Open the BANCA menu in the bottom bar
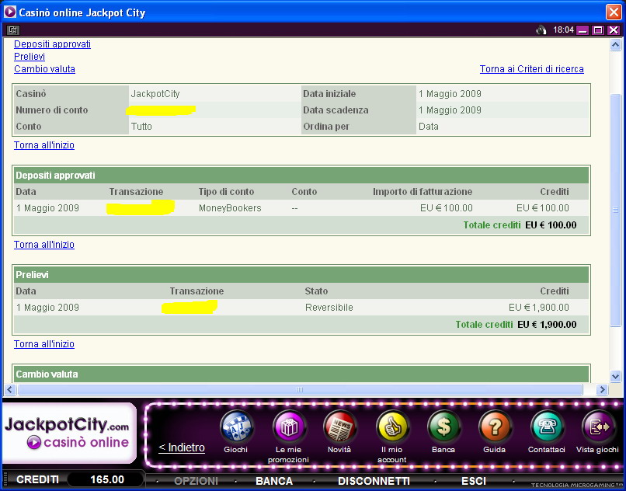Screen dimensions: 626x491 point(274,481)
